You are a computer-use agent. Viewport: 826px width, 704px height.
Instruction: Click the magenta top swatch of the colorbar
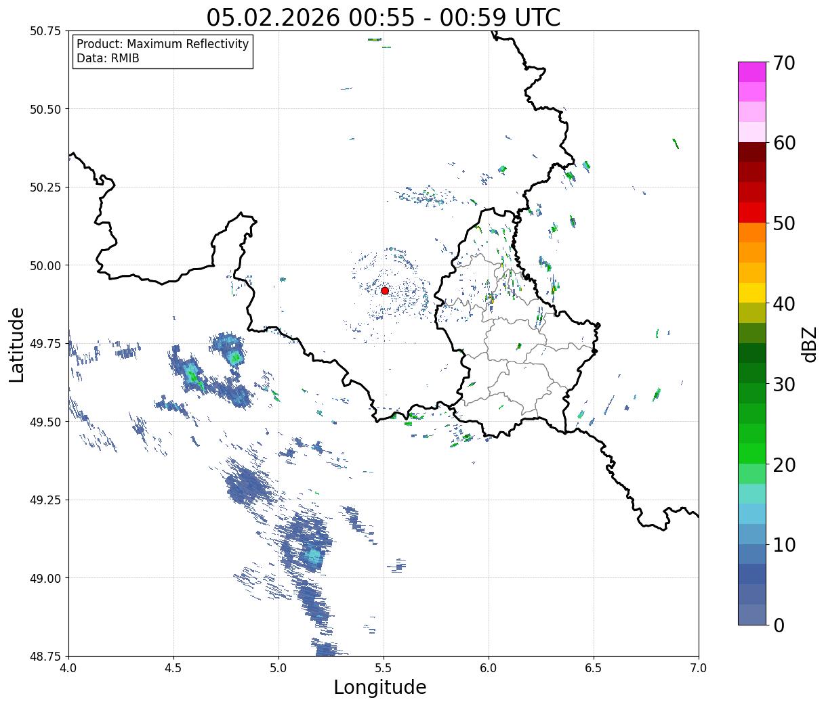(752, 72)
